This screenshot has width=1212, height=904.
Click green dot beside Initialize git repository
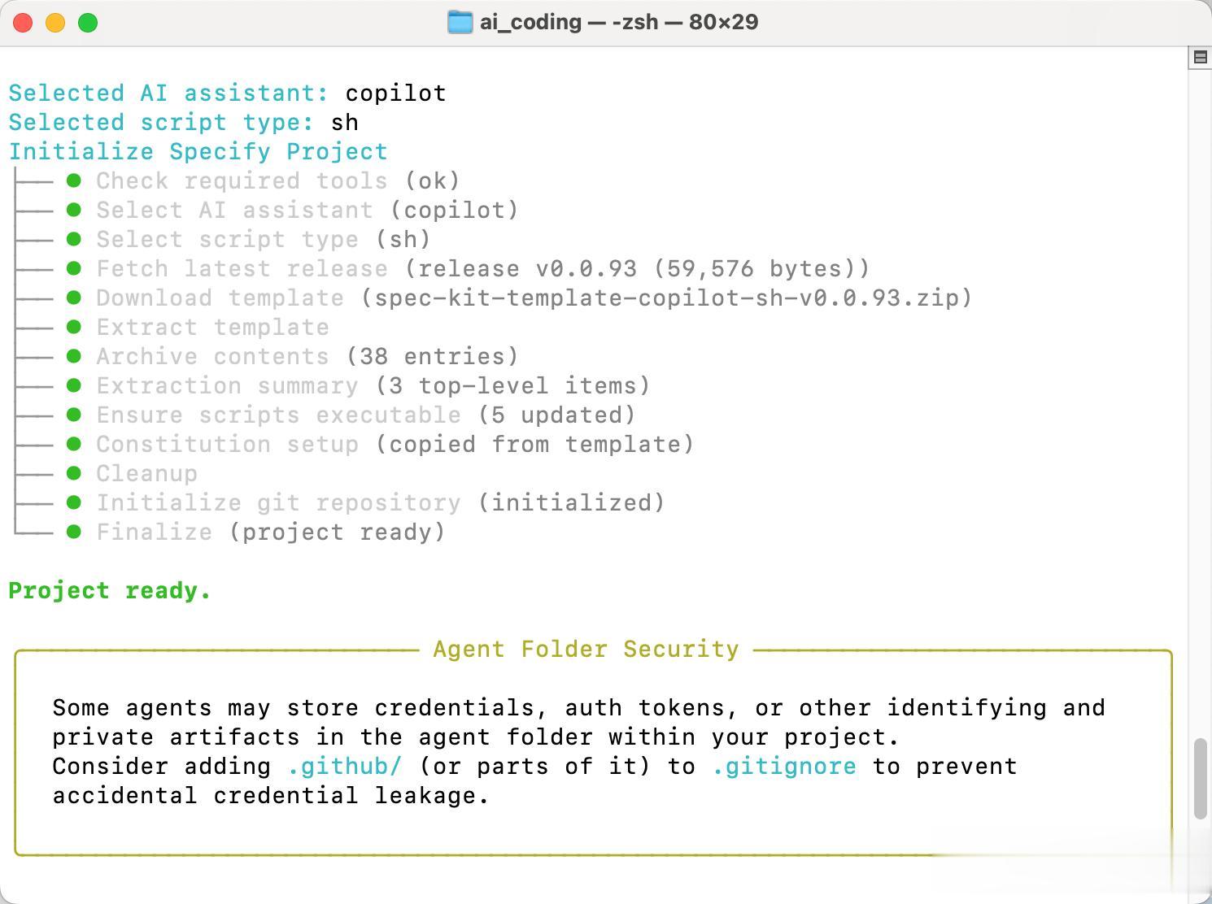tap(74, 502)
